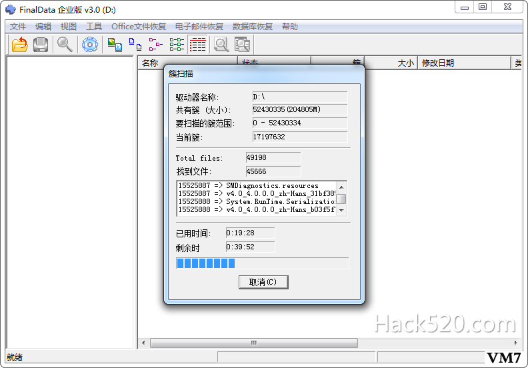The image size is (528, 368).
Task: Click the 驱动器名称 field showing D:\
Action: click(x=300, y=97)
